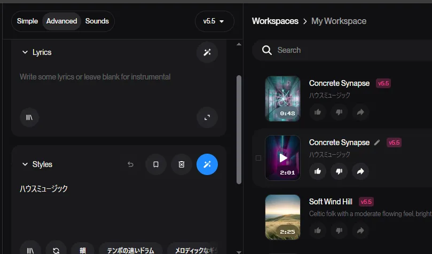Click the bookmark icon in Styles section
The image size is (432, 254).
point(156,164)
